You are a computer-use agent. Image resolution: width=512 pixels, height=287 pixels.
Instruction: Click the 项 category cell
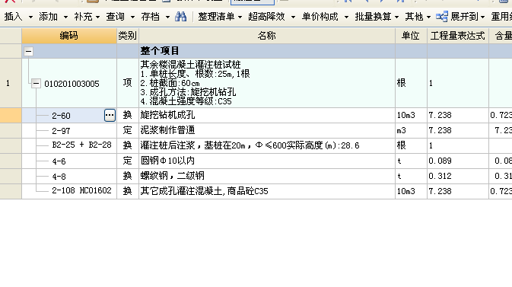point(128,83)
